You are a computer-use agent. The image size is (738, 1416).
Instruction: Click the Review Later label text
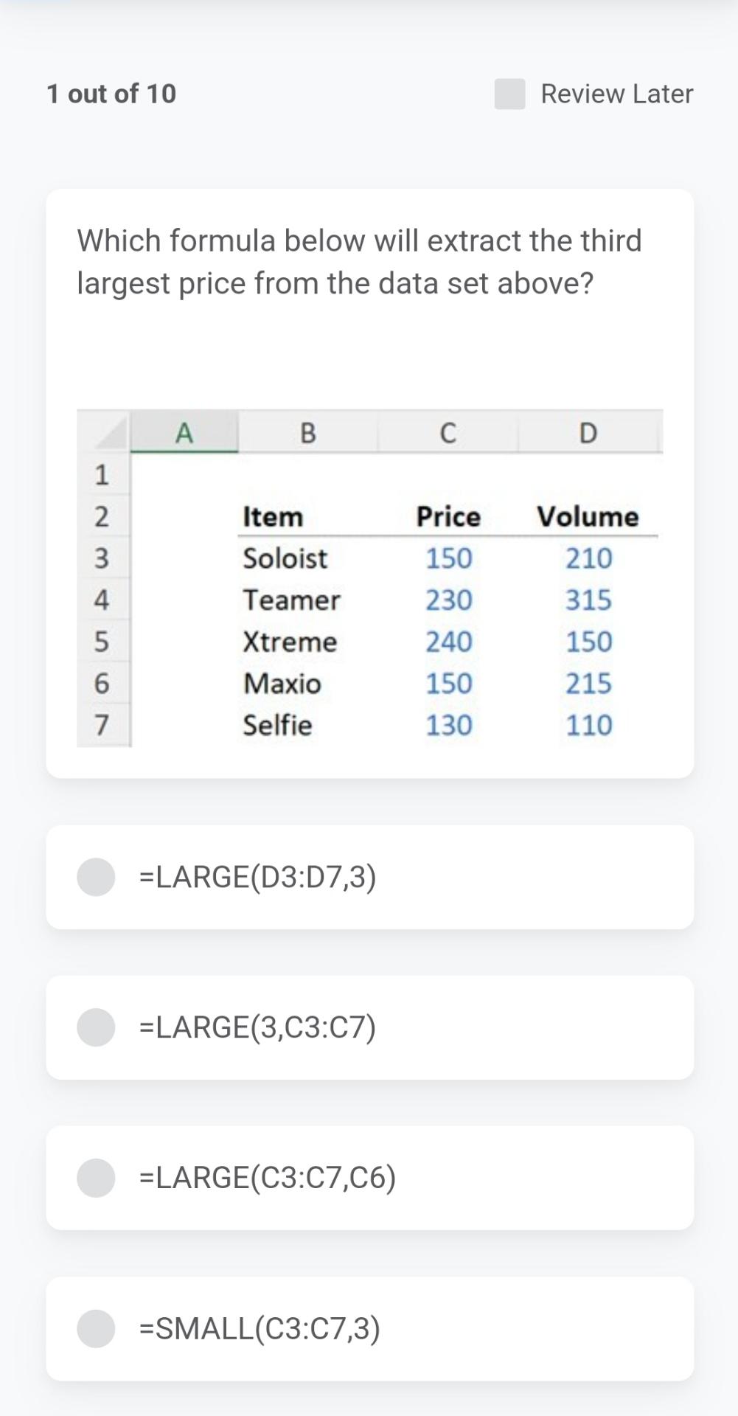[616, 93]
